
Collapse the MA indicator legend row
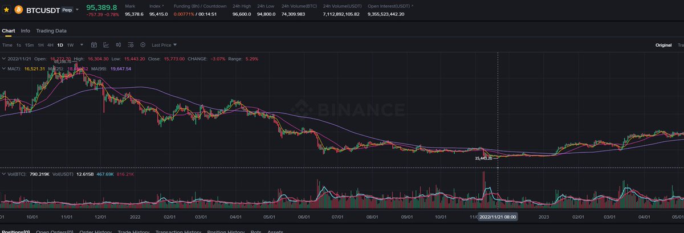[3, 68]
